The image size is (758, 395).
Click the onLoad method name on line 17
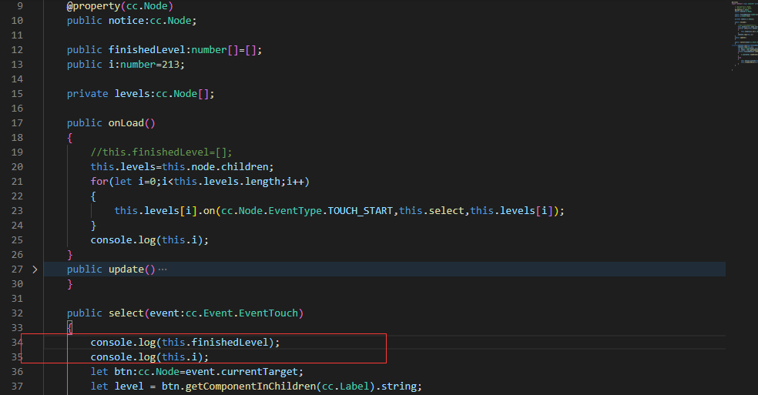[x=126, y=122]
